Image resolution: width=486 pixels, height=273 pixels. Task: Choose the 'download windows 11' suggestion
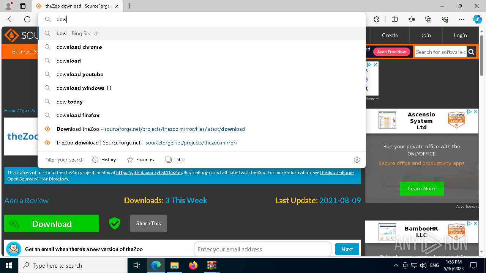coord(202,88)
